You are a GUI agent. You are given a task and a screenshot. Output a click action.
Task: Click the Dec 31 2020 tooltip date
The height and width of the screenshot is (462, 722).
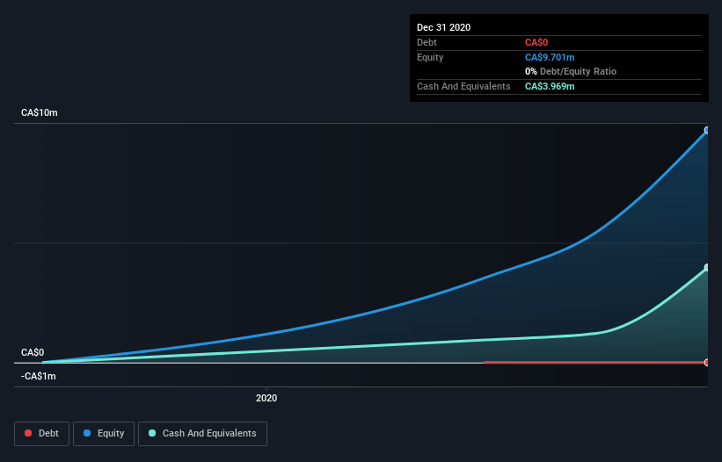click(444, 27)
